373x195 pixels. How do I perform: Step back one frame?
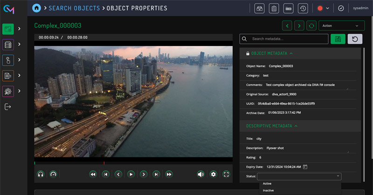click(x=118, y=175)
